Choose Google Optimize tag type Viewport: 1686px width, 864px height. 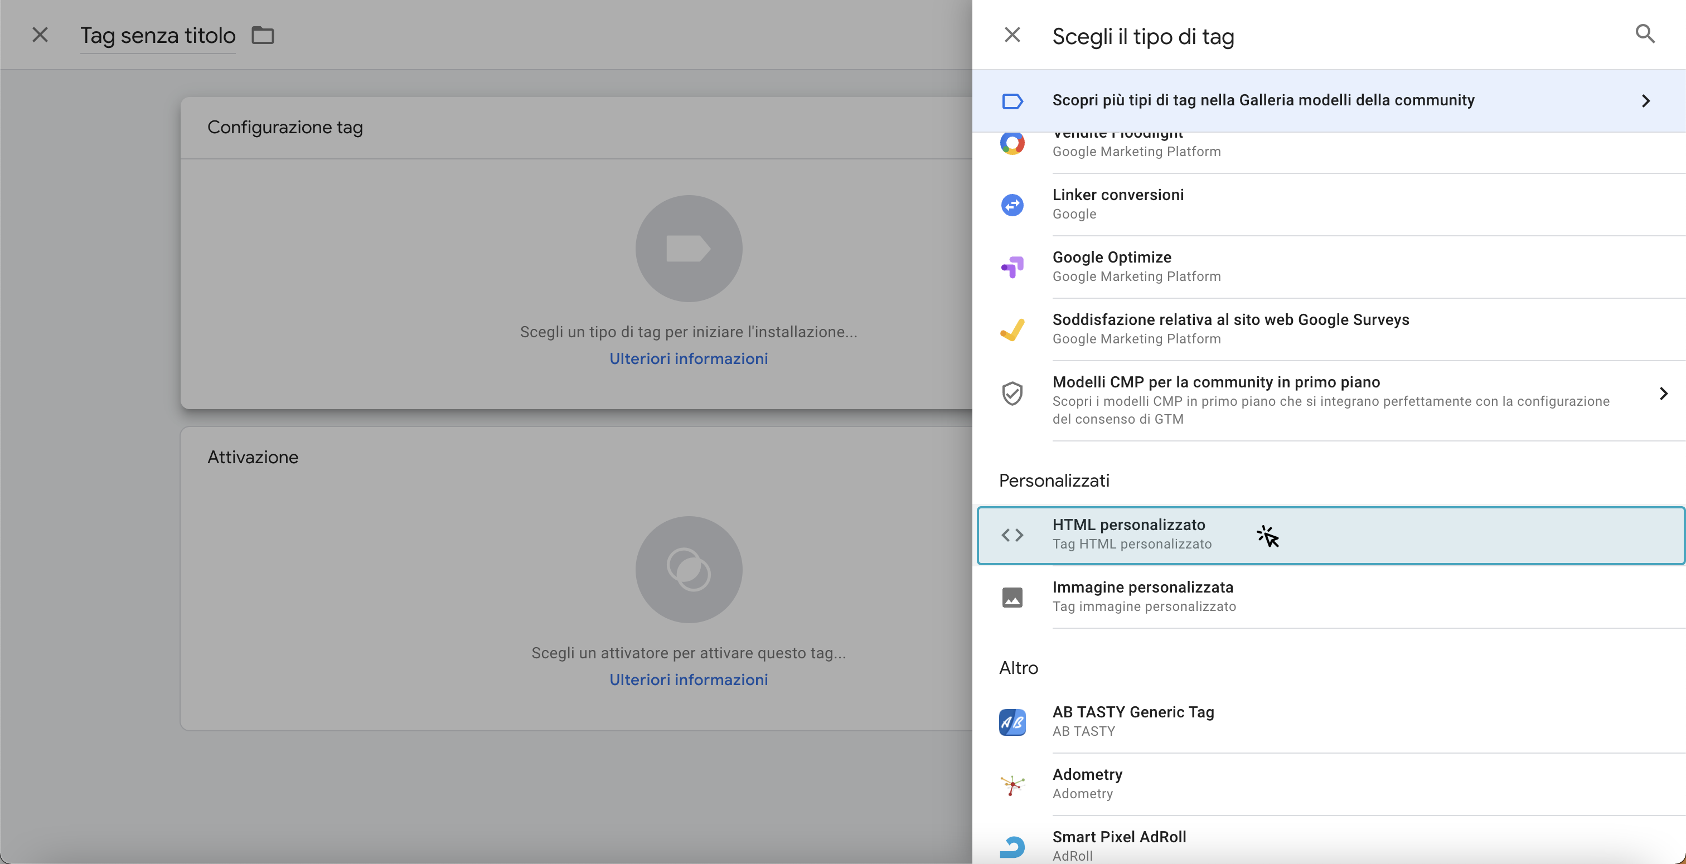tap(1329, 266)
